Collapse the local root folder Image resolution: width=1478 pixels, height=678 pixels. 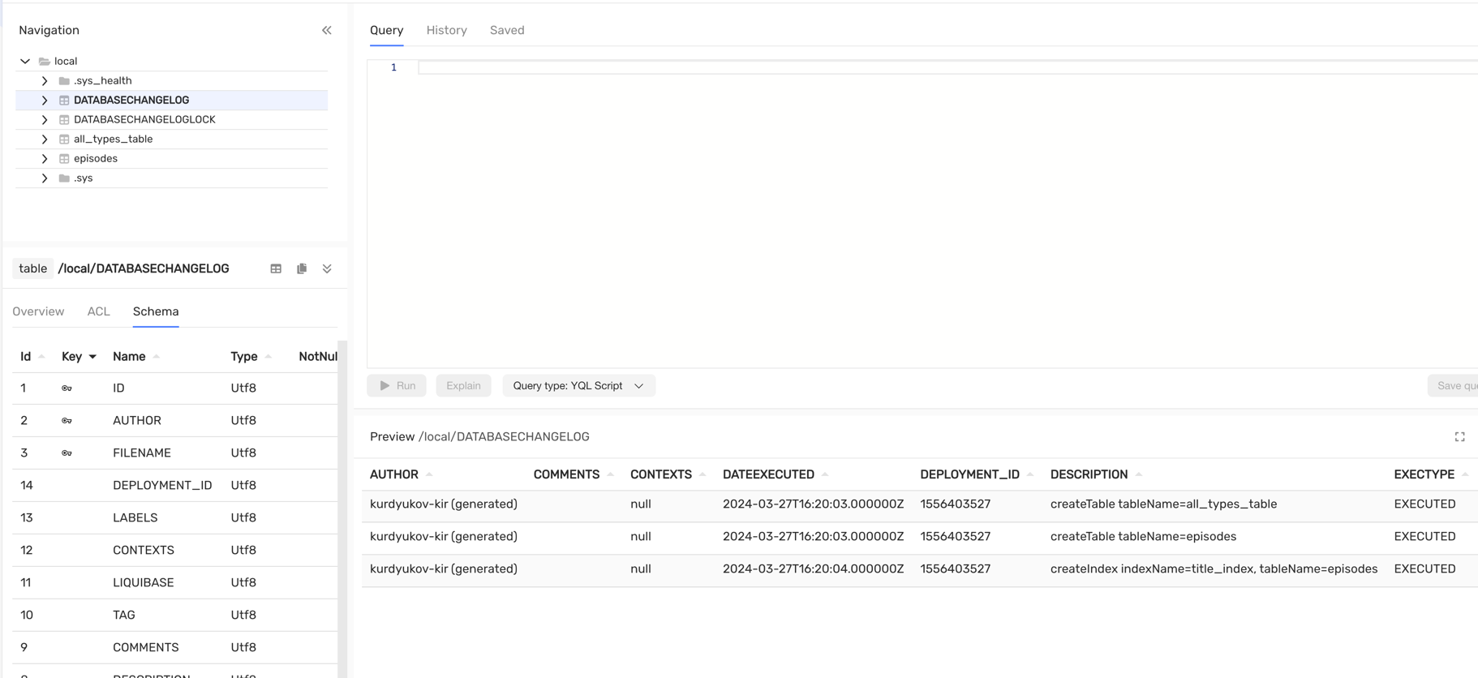[25, 62]
